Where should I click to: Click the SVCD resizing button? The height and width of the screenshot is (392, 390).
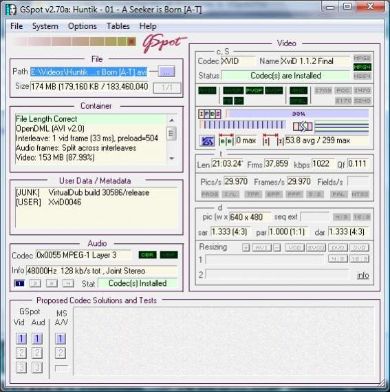(x=316, y=248)
